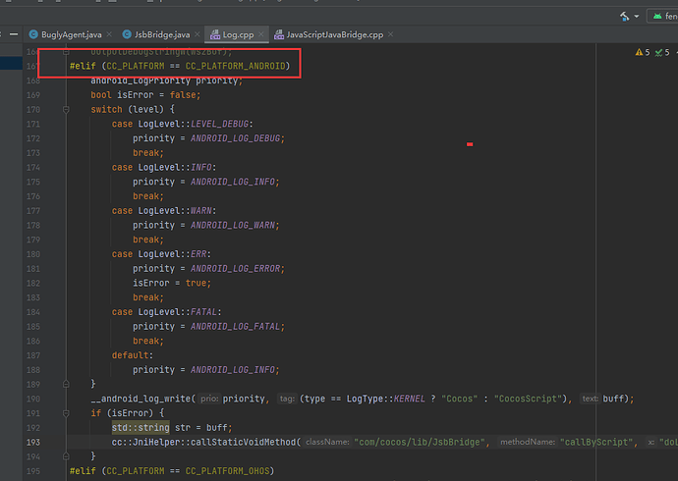The width and height of the screenshot is (678, 481).
Task: Click the "if (isError) {" statement
Action: click(x=127, y=413)
